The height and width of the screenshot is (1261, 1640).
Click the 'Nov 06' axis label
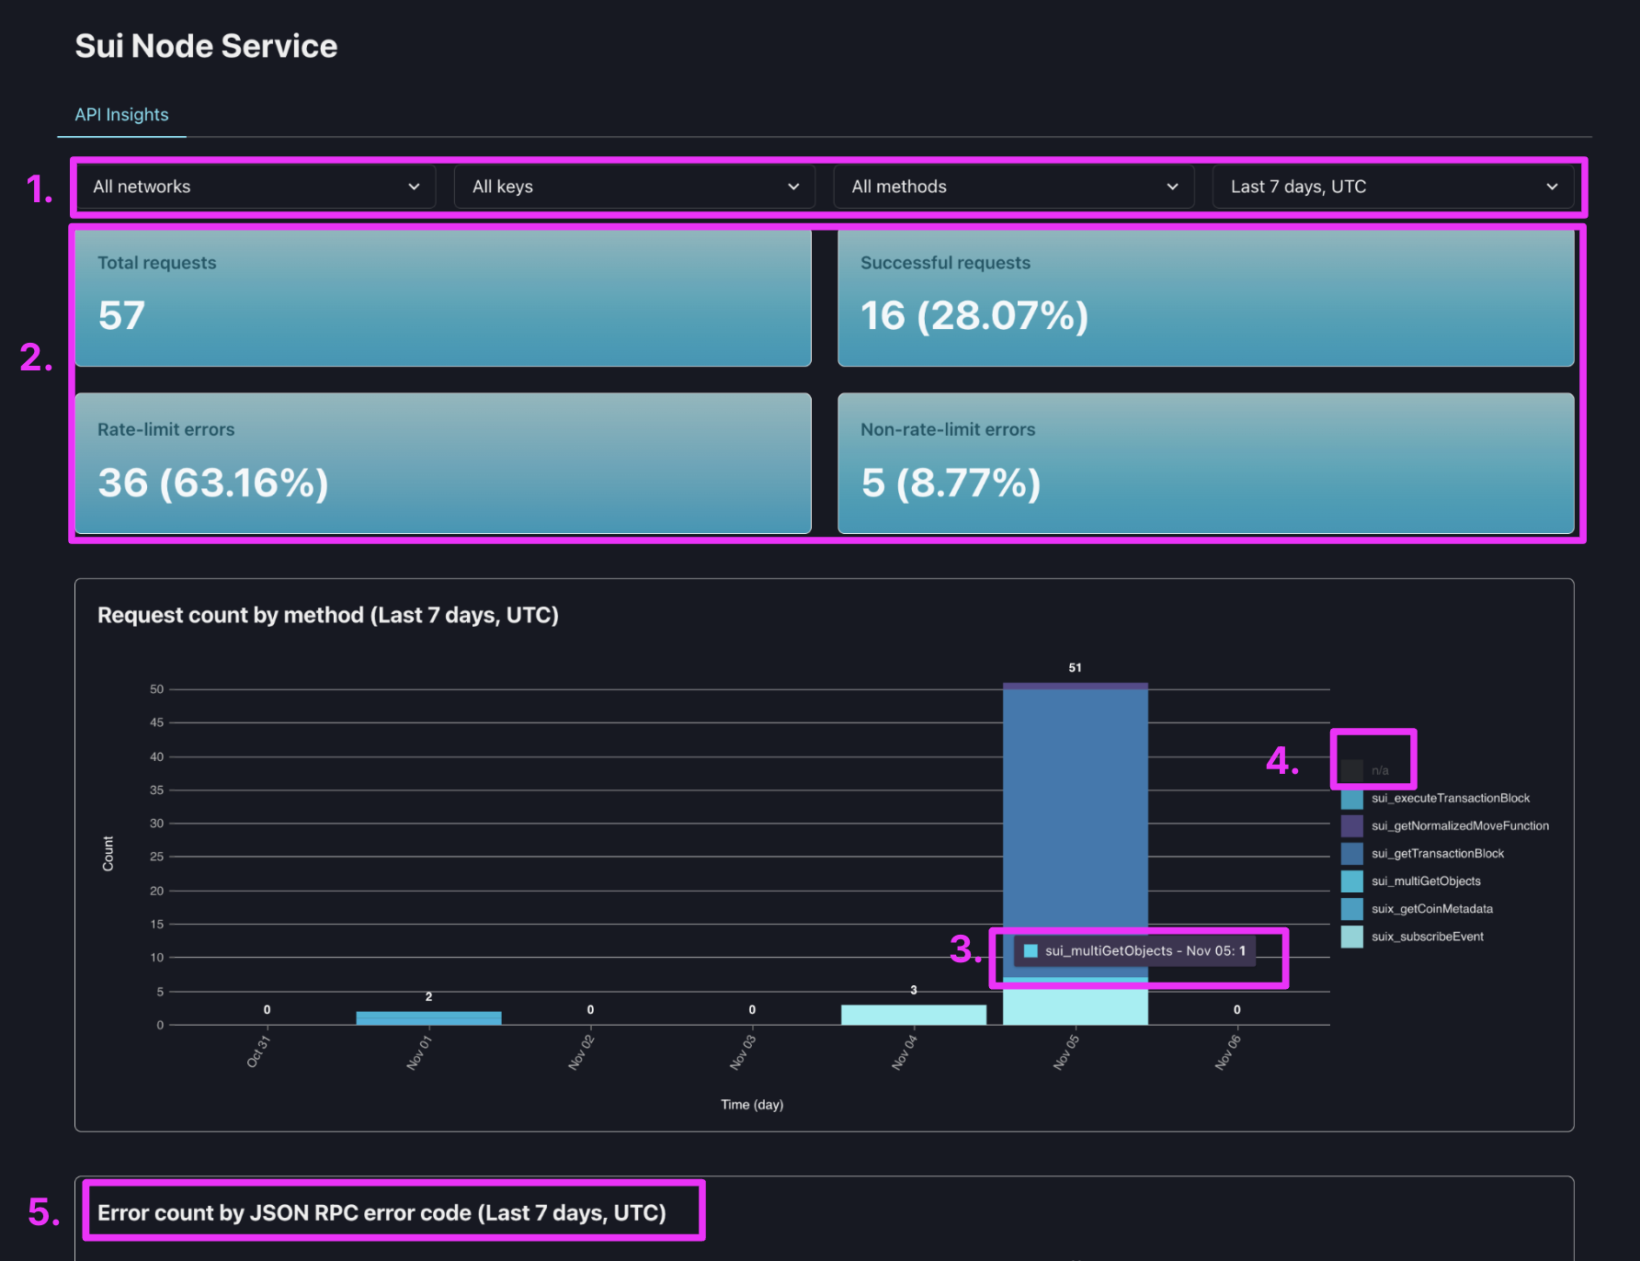click(1228, 1052)
